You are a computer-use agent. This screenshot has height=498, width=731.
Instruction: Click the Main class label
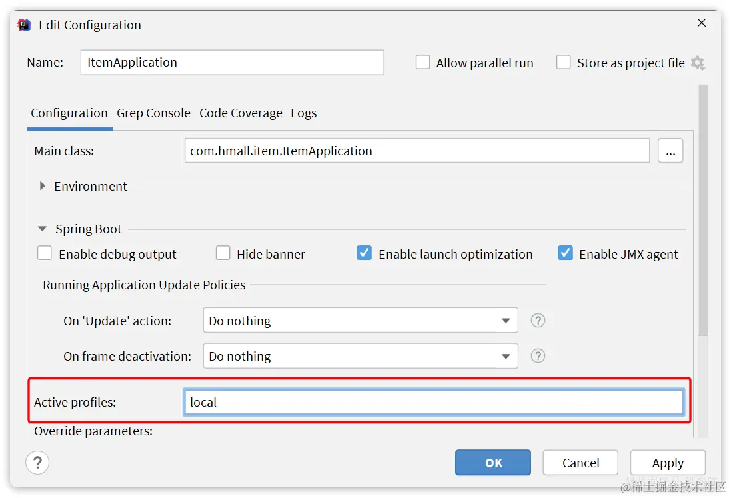(64, 151)
